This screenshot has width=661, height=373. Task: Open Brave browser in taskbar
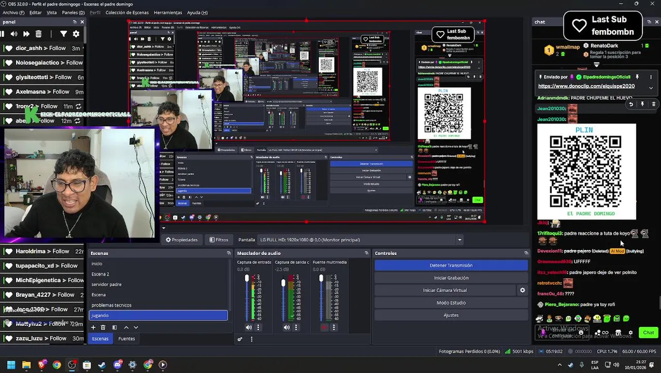[x=41, y=365]
